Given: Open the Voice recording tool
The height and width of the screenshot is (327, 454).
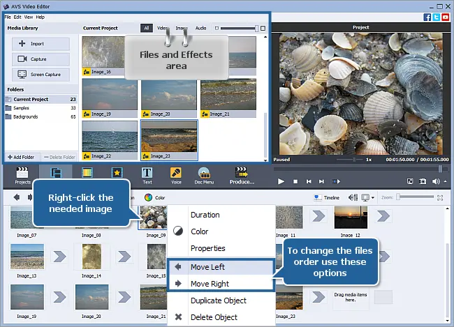Looking at the screenshot, I should point(176,175).
